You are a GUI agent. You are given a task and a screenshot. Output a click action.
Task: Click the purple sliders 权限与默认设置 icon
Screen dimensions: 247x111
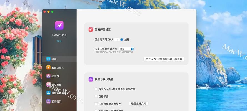pyautogui.click(x=91, y=79)
